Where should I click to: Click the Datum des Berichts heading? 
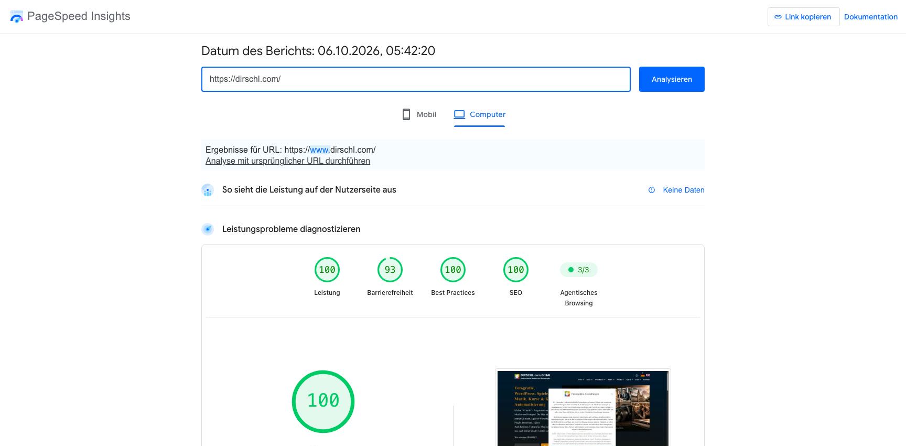click(318, 51)
